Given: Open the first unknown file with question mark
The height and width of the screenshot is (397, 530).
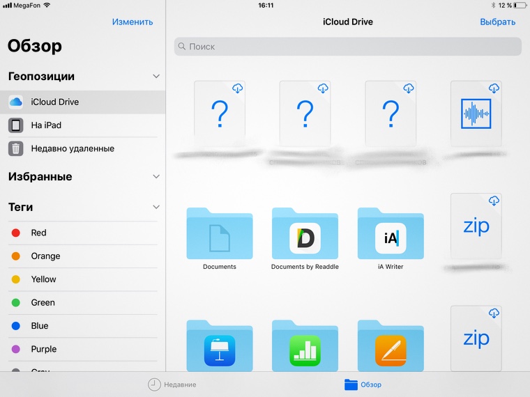Looking at the screenshot, I should point(220,114).
